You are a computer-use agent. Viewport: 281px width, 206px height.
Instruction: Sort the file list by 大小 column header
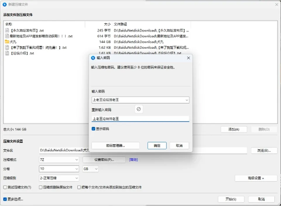99,24
